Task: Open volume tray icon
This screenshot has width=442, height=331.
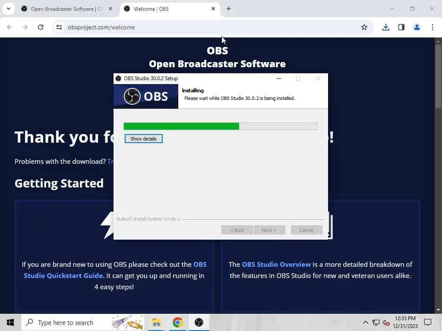Action: (x=386, y=323)
